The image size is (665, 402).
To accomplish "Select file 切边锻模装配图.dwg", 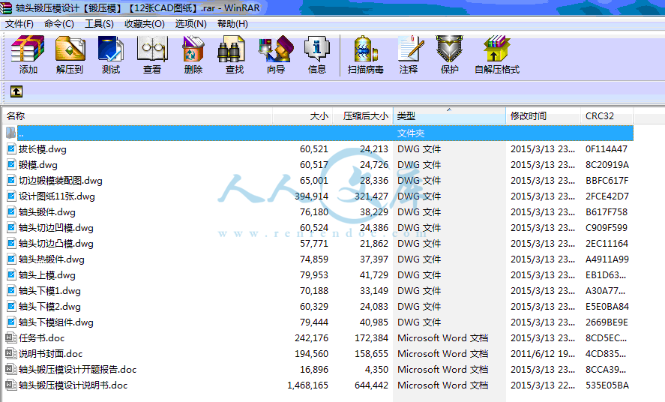I will click(x=61, y=181).
